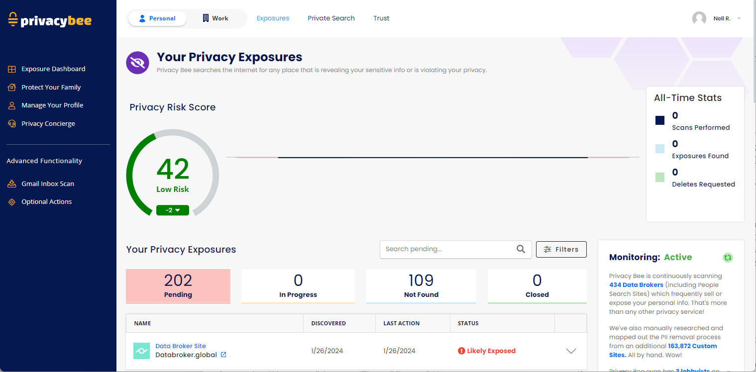Image resolution: width=756 pixels, height=372 pixels.
Task: Click the Privacy Concierge headset icon
Action: [12, 124]
